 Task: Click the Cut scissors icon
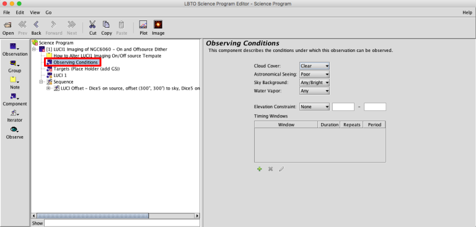(x=92, y=25)
